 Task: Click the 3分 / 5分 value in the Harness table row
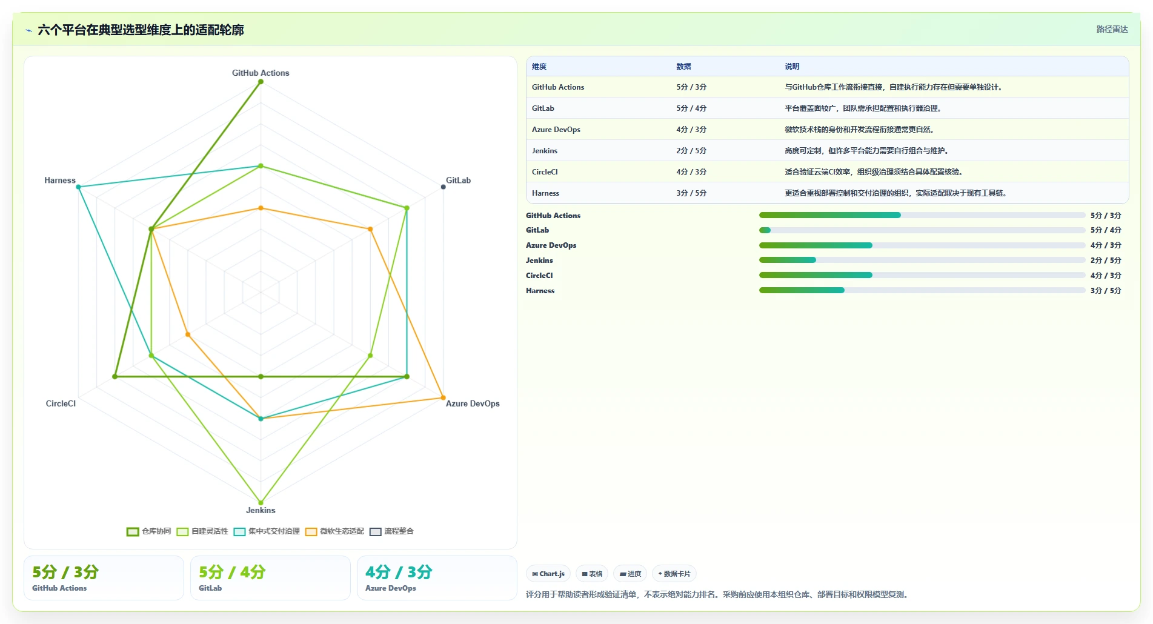point(691,193)
